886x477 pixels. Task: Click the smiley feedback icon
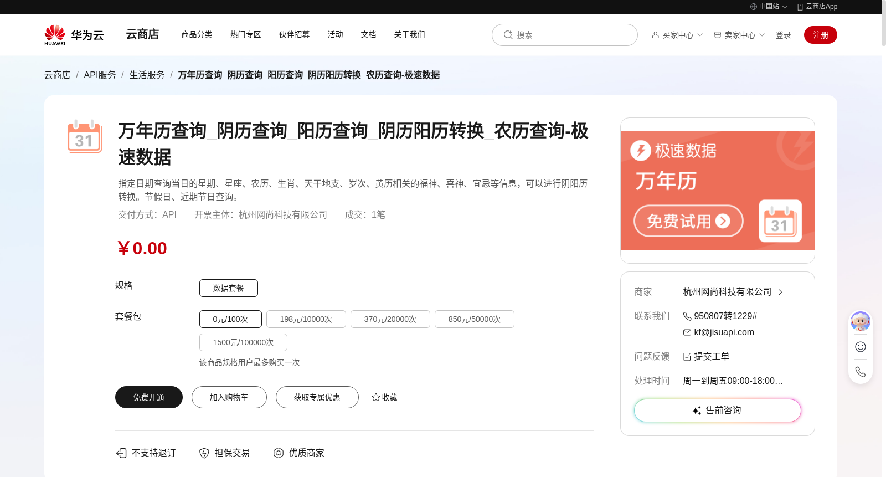tap(861, 347)
